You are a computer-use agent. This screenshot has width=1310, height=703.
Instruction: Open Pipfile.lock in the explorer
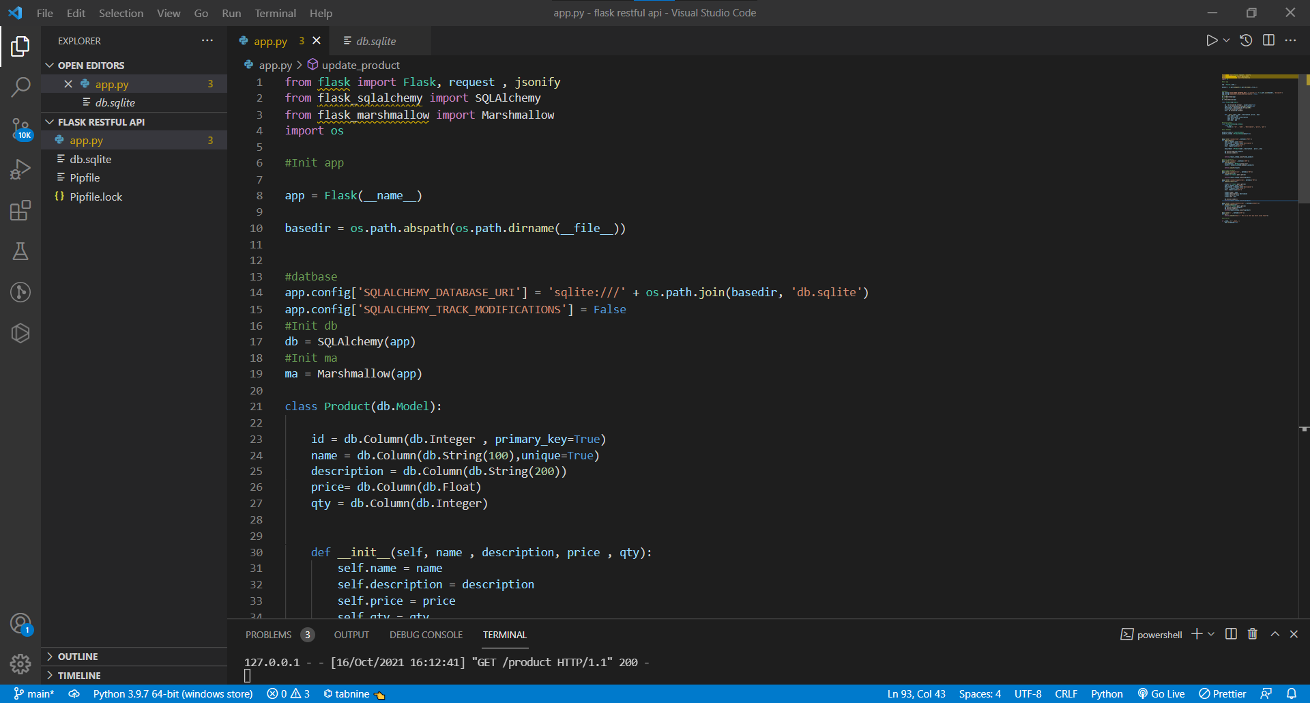96,197
